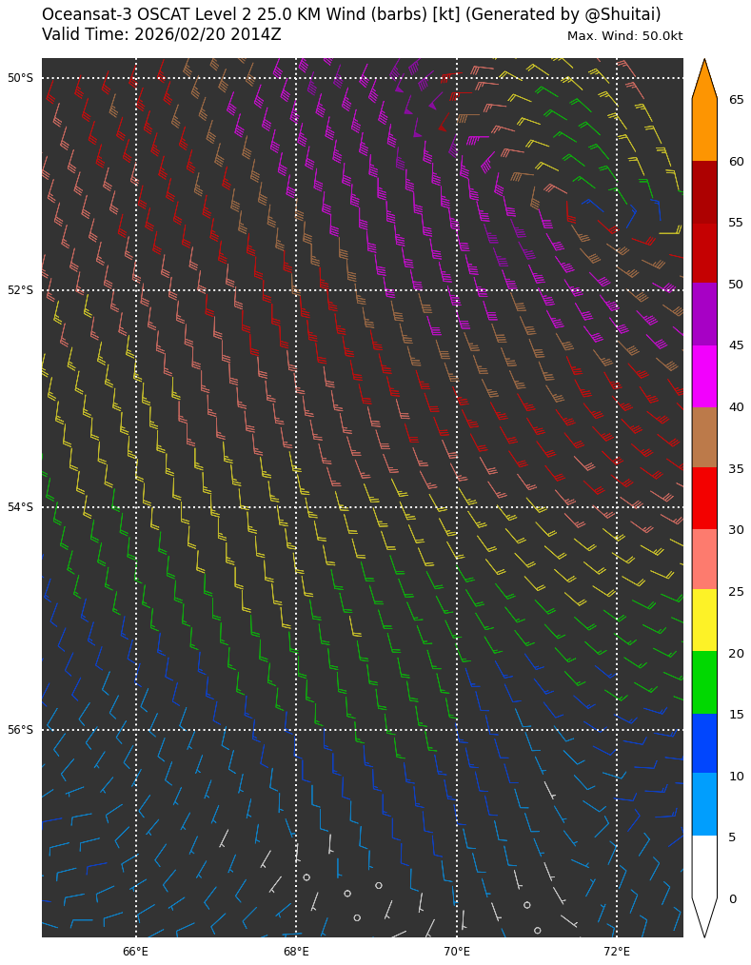
Task: Pick the white 0–5 kt colorbar segment
Action: (x=704, y=866)
